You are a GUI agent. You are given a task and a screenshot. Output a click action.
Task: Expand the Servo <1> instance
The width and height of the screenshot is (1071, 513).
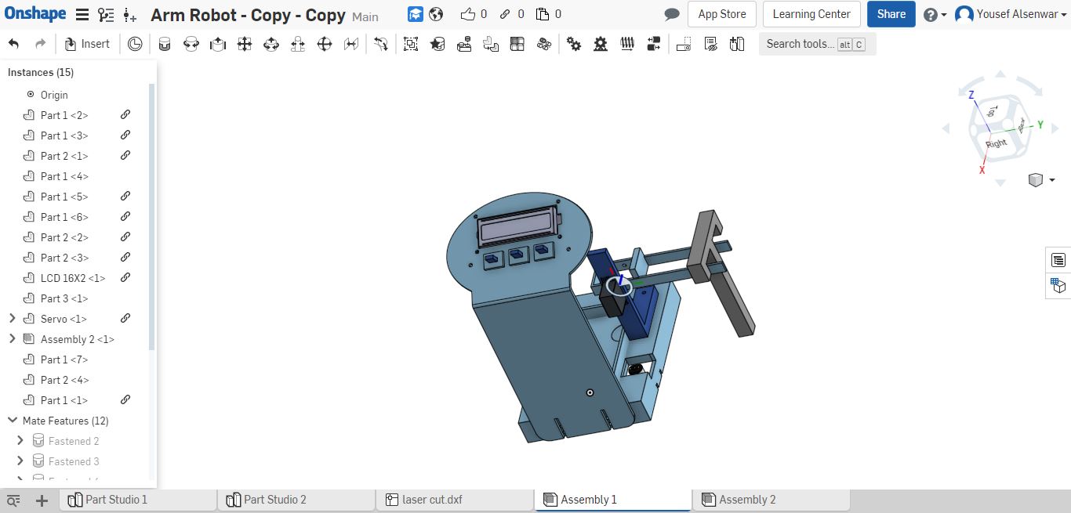tap(12, 319)
